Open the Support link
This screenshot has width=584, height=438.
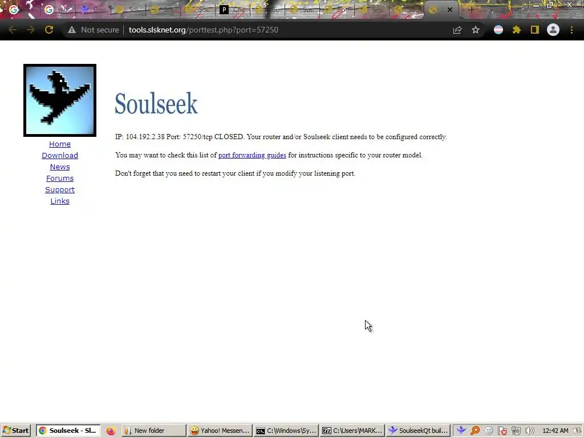point(60,189)
